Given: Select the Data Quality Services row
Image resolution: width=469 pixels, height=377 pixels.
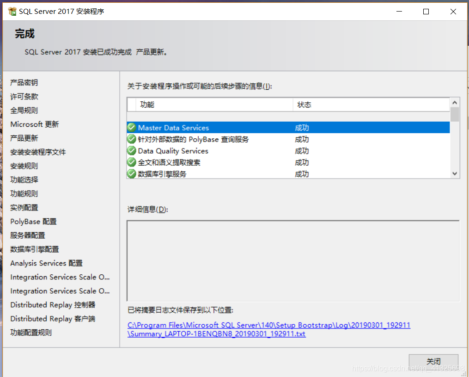Looking at the screenshot, I should (288, 151).
